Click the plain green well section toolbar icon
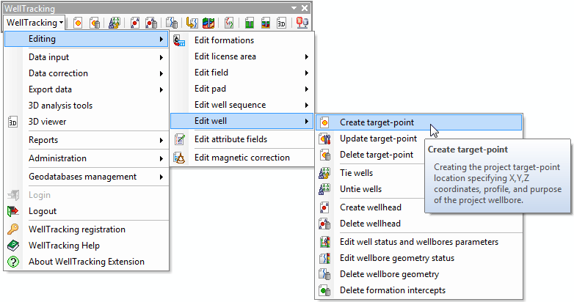 click(250, 23)
